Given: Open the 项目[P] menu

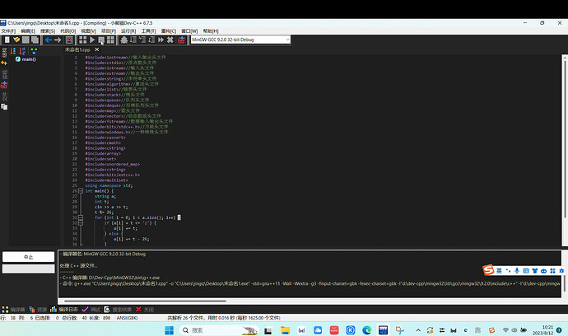Looking at the screenshot, I should point(109,31).
